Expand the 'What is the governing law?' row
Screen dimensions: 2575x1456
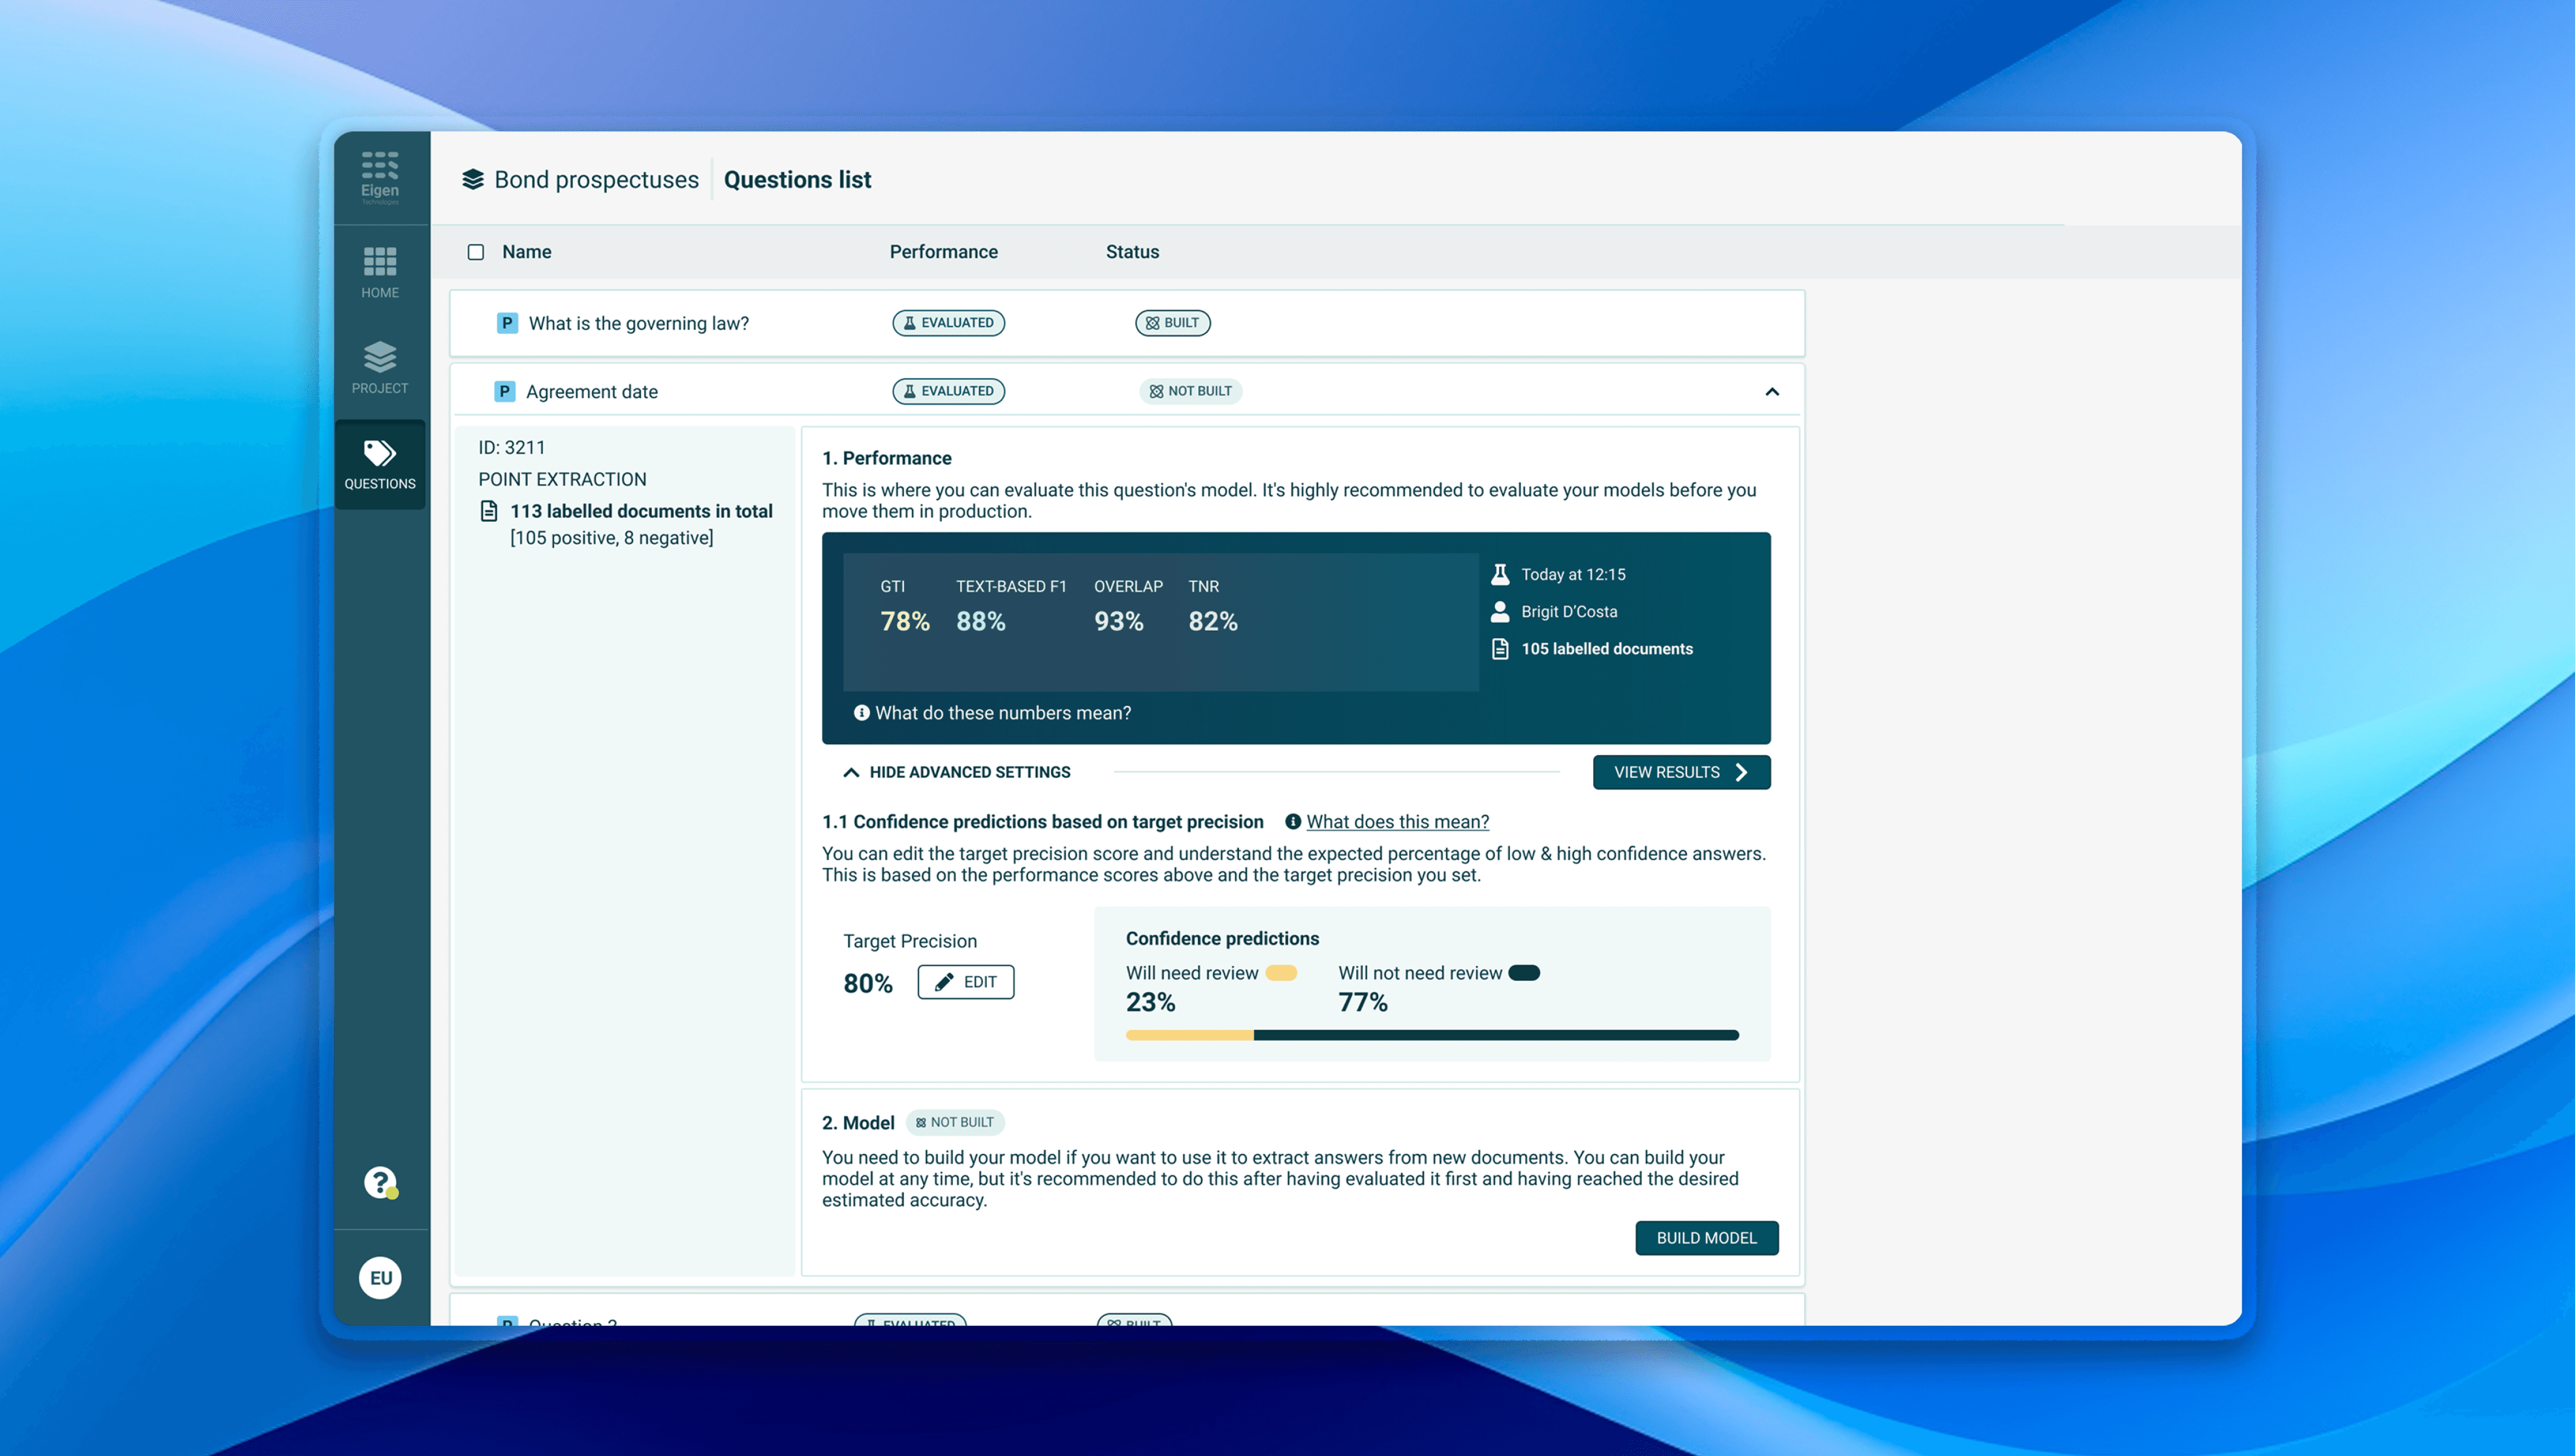tap(638, 323)
